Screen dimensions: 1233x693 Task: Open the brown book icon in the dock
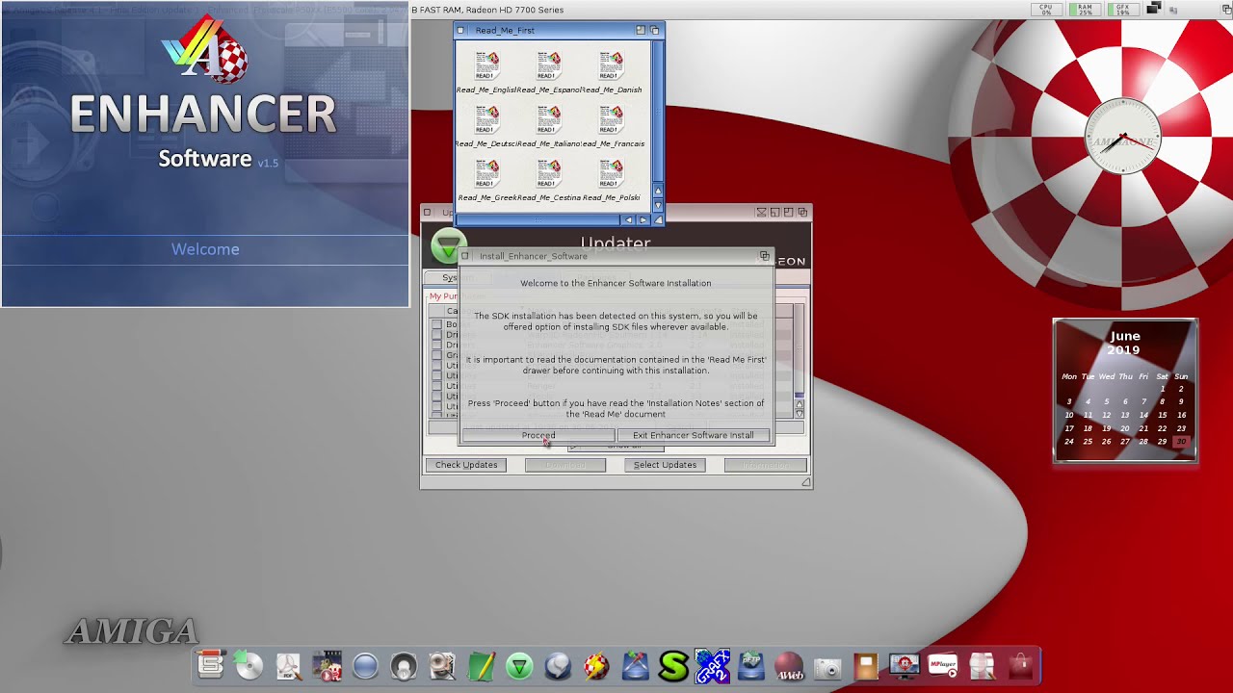[x=866, y=665]
